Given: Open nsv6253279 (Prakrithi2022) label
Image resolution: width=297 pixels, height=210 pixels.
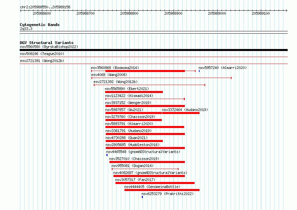Looking at the screenshot, I should [168, 194].
